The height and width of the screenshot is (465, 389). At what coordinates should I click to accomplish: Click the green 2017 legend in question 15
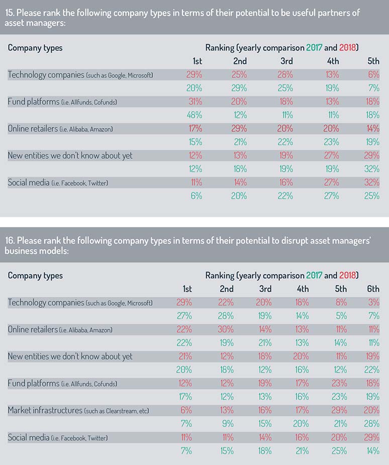[x=314, y=48]
